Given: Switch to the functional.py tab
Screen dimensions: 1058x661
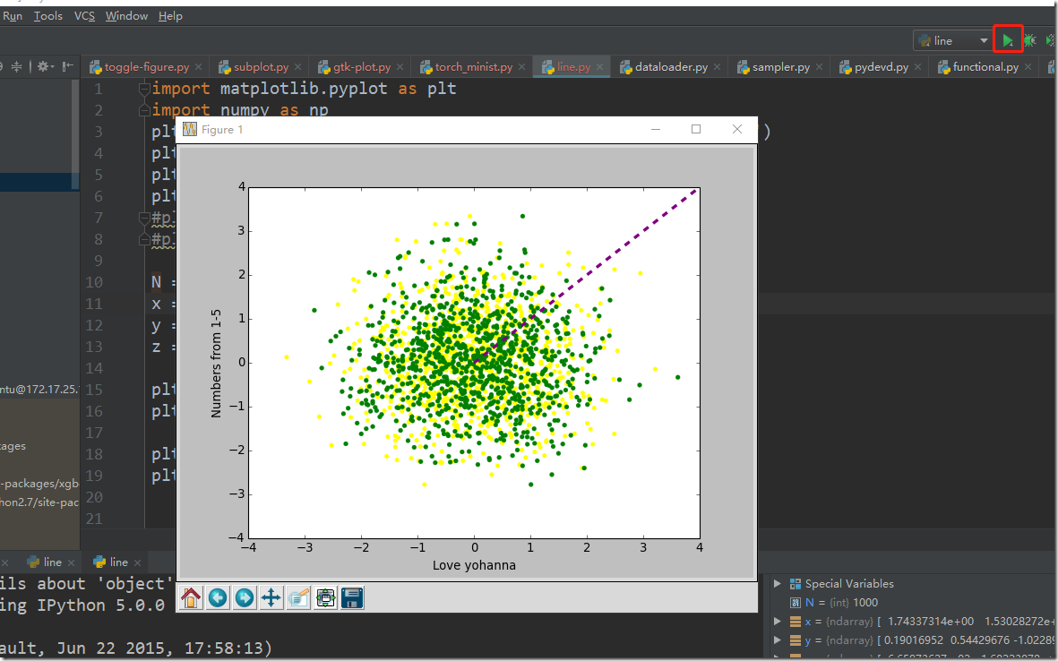Looking at the screenshot, I should click(985, 67).
